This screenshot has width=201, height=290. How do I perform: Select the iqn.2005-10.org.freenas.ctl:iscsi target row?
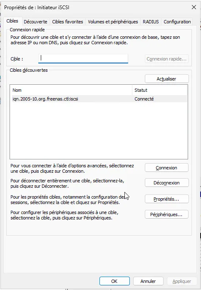click(x=99, y=99)
